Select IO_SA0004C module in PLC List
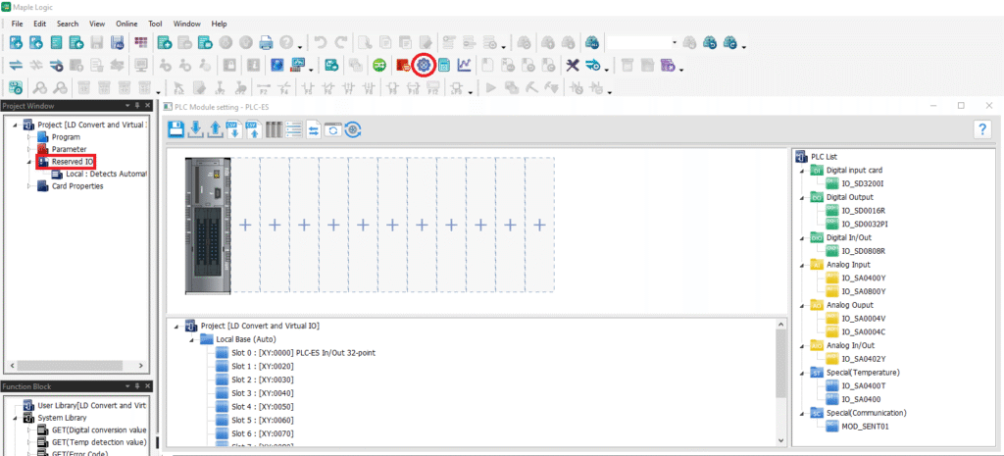Viewport: 1004px width, 456px height. 863,331
